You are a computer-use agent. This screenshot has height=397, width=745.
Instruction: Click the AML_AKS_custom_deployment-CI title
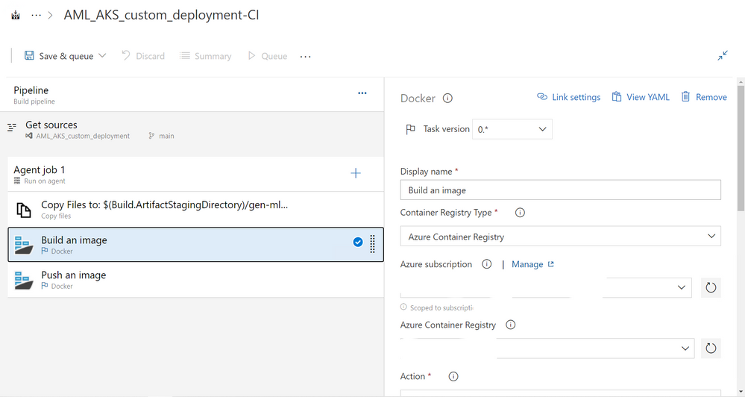click(x=162, y=15)
